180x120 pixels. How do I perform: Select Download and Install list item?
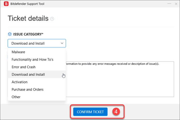pos(37,74)
